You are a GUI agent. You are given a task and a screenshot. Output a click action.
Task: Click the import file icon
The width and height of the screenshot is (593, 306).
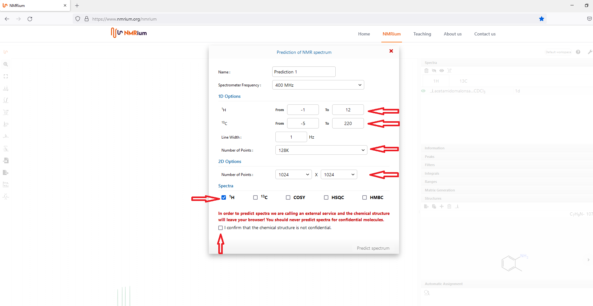pos(6,160)
